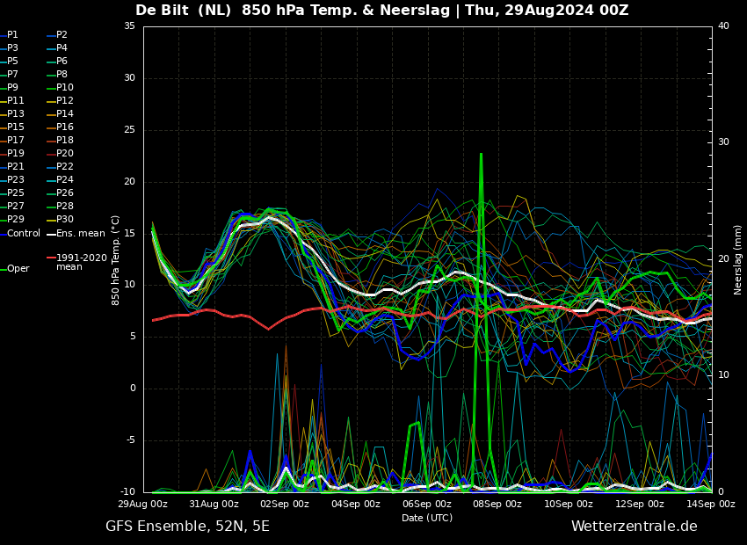Click the GFS Ensemble, 52N, 5E caption
Viewport: 747px width, 545px height.
pos(187,527)
